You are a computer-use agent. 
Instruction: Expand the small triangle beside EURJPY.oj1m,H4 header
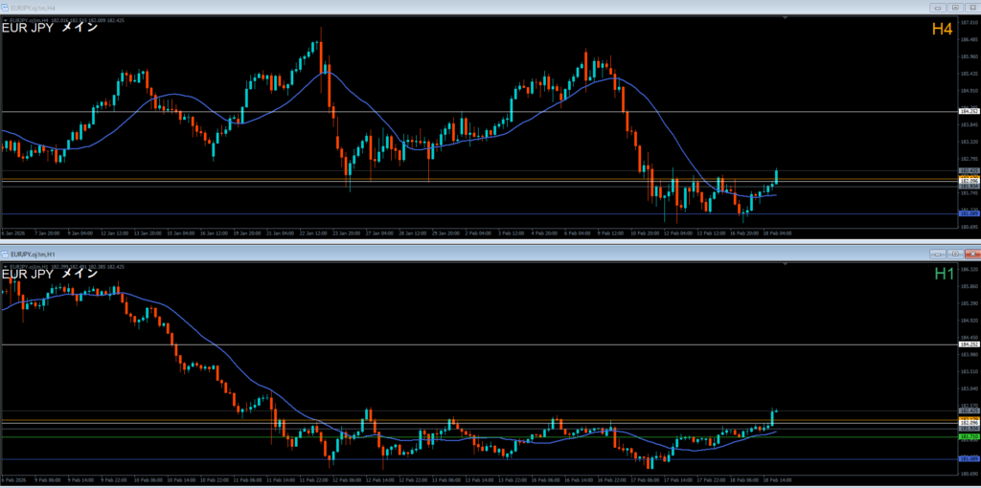pos(5,18)
